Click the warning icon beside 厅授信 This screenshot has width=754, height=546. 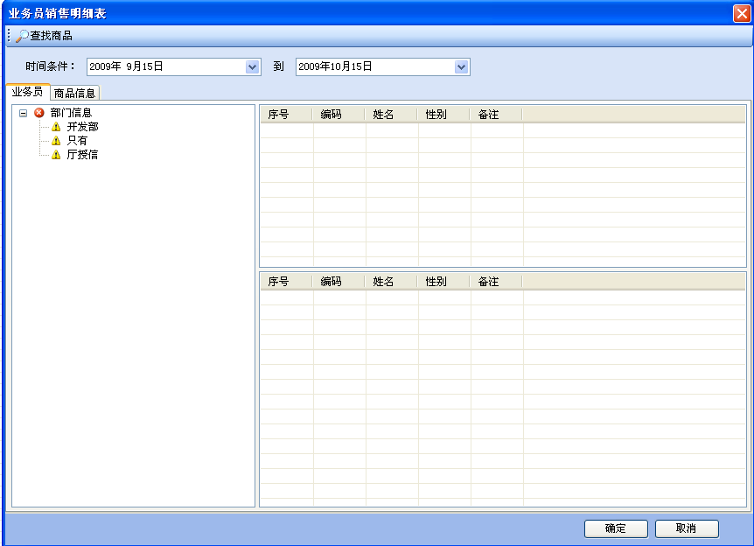56,155
